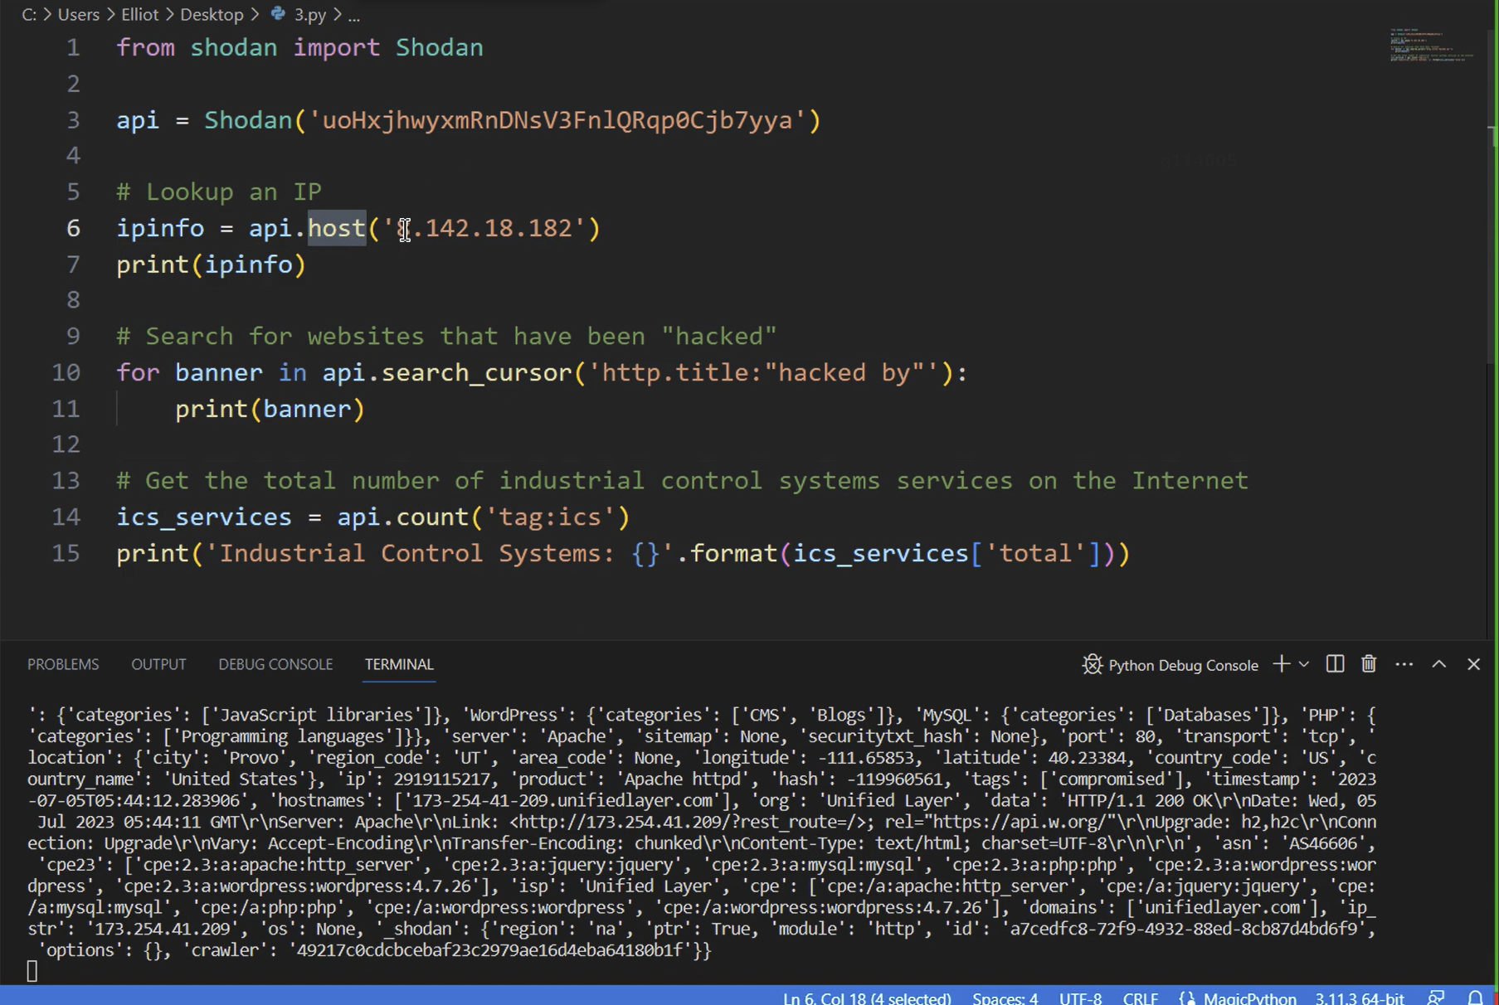Select the TERMINAL tab
Viewport: 1499px width, 1005px height.
(399, 664)
